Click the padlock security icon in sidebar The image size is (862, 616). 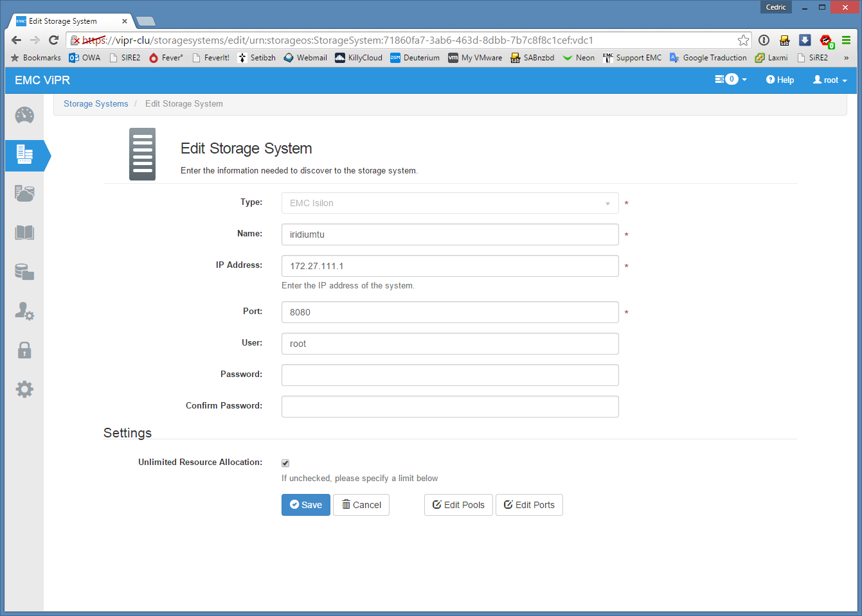click(24, 350)
